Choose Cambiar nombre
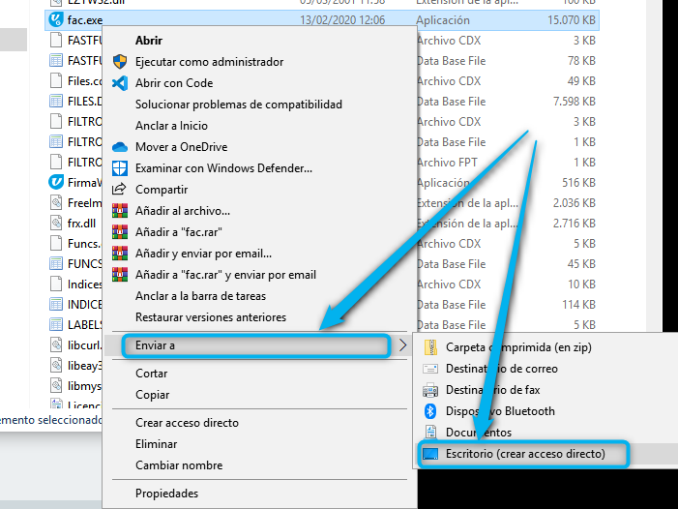The height and width of the screenshot is (509, 678). 179,465
